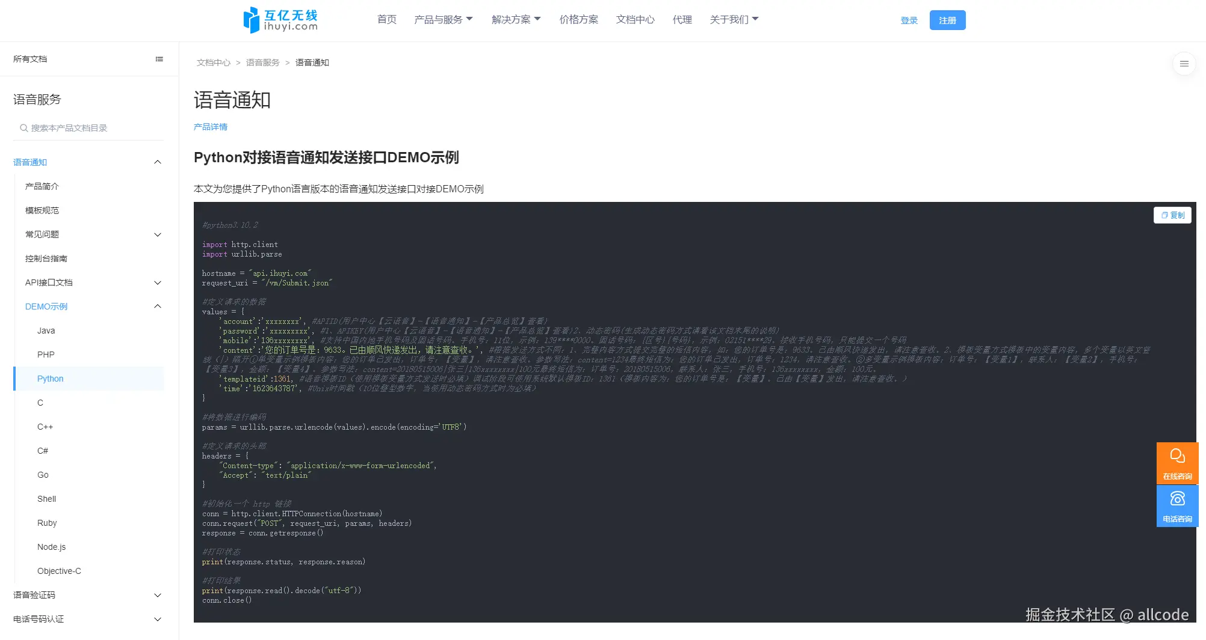This screenshot has width=1206, height=640.
Task: Expand the API接口文档 section
Action: 158,282
